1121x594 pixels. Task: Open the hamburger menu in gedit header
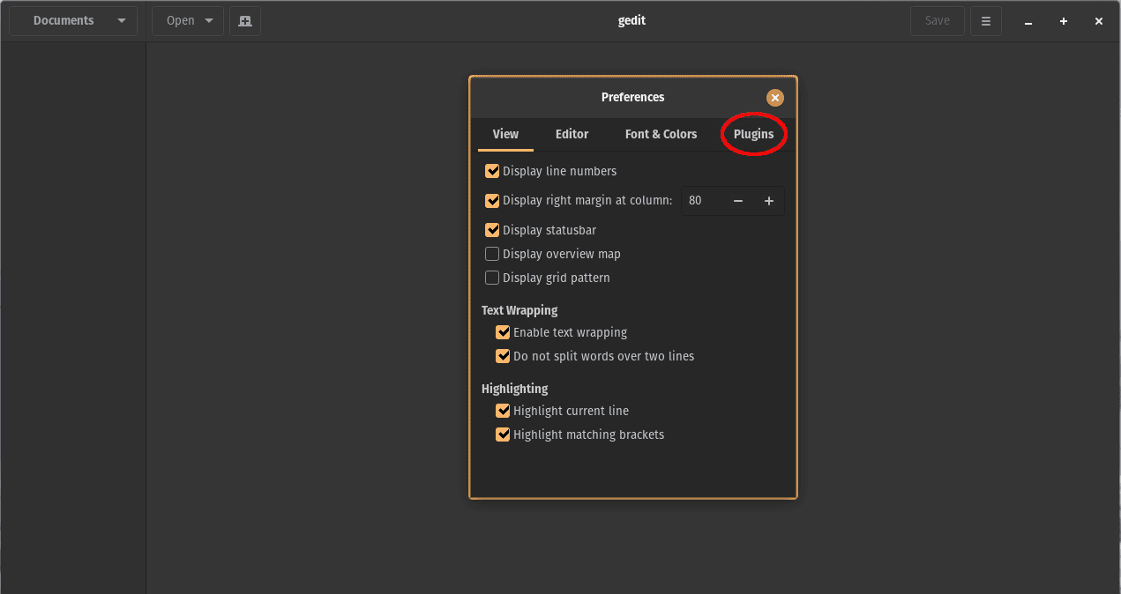986,21
